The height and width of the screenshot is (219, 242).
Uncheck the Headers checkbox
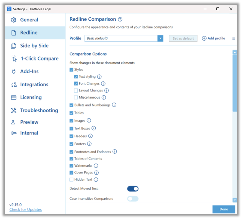(x=71, y=136)
